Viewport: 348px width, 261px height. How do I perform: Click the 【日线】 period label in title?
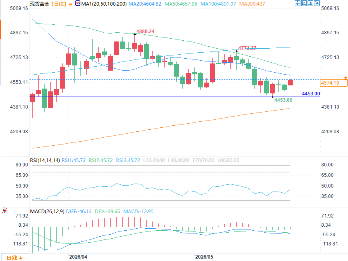[58, 4]
